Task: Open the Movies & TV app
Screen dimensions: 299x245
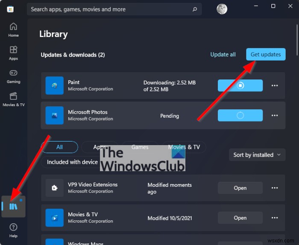Action: [240, 218]
